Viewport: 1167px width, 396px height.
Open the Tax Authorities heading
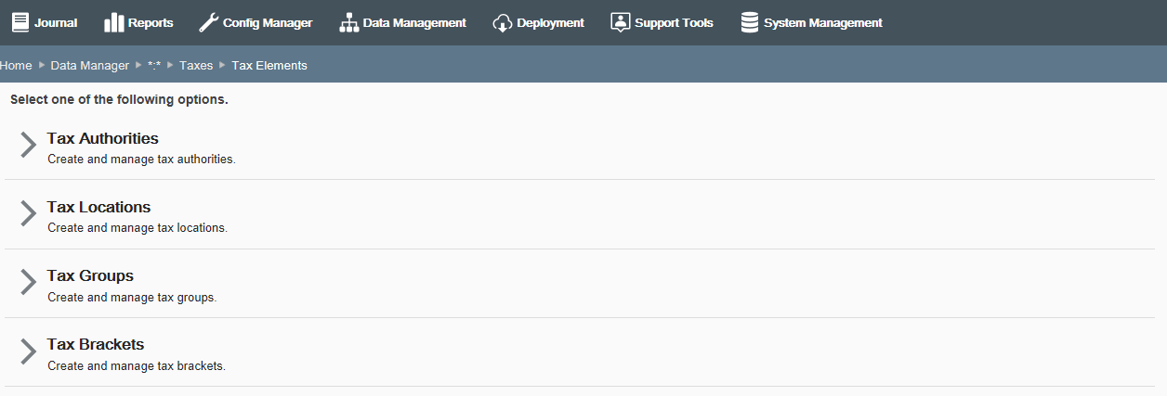coord(103,138)
